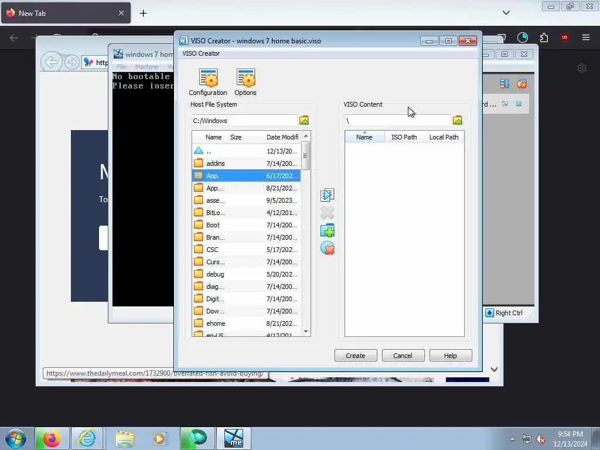Select the asse... folder
600x450 pixels.
246,200
